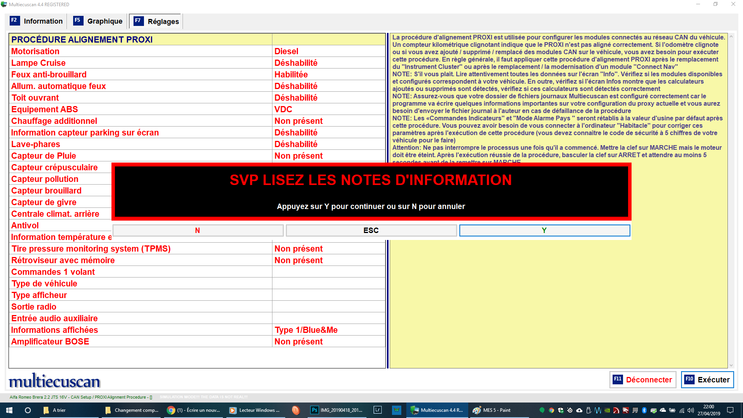Open the Windows Start menu
Viewport: 743px width, 418px height.
coord(9,410)
